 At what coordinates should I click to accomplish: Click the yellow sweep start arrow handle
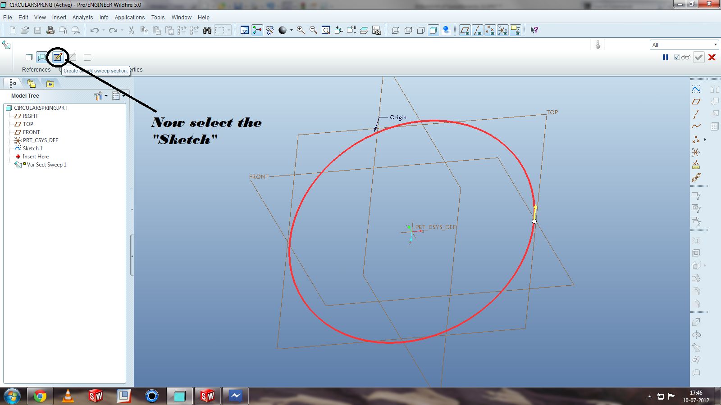click(x=535, y=212)
